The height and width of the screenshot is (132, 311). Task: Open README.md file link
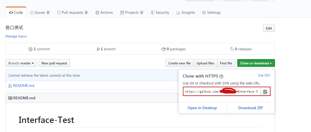tap(24, 86)
